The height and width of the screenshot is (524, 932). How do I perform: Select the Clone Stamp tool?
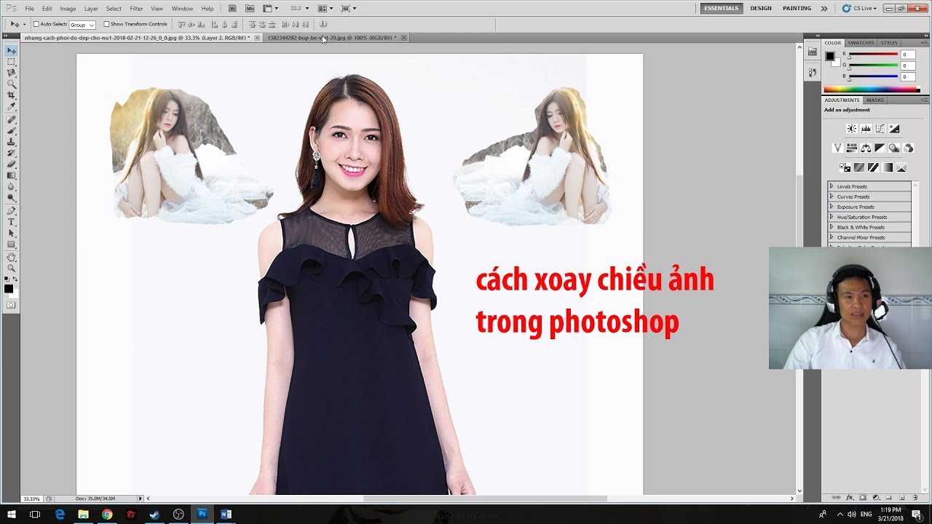click(11, 142)
